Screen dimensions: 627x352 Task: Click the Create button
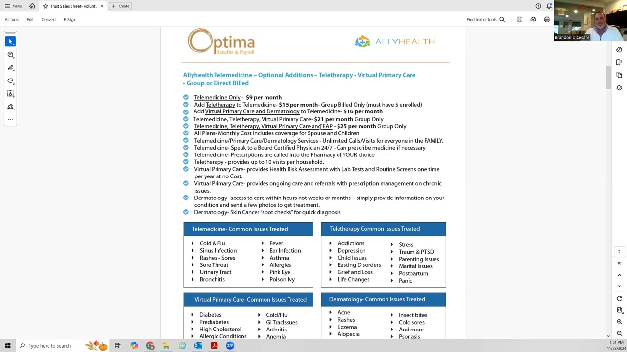[121, 6]
